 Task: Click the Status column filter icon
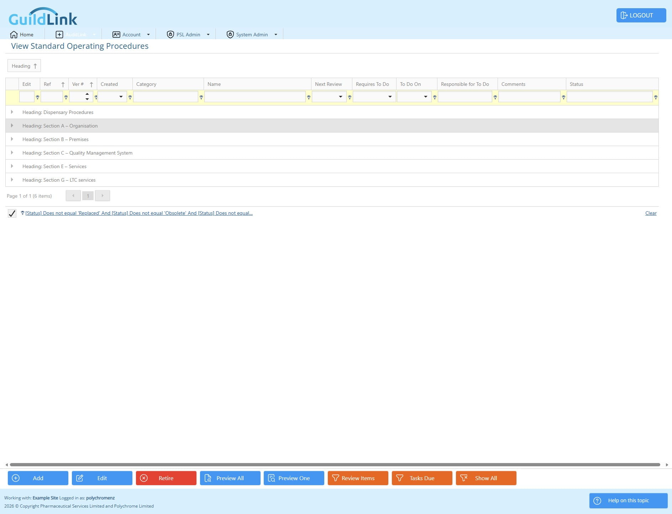click(656, 97)
